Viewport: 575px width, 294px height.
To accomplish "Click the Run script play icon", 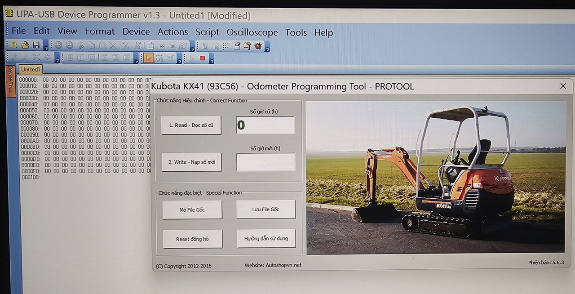I will [x=191, y=58].
